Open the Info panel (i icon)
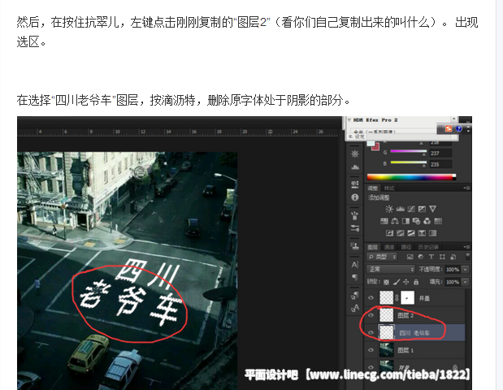 (x=355, y=197)
